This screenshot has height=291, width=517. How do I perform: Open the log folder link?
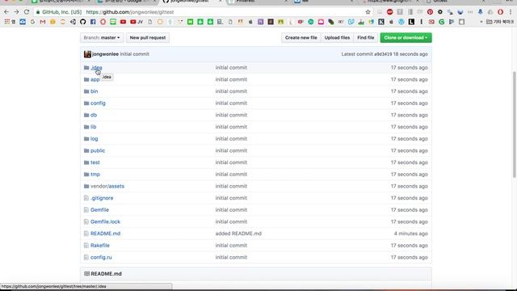point(95,139)
